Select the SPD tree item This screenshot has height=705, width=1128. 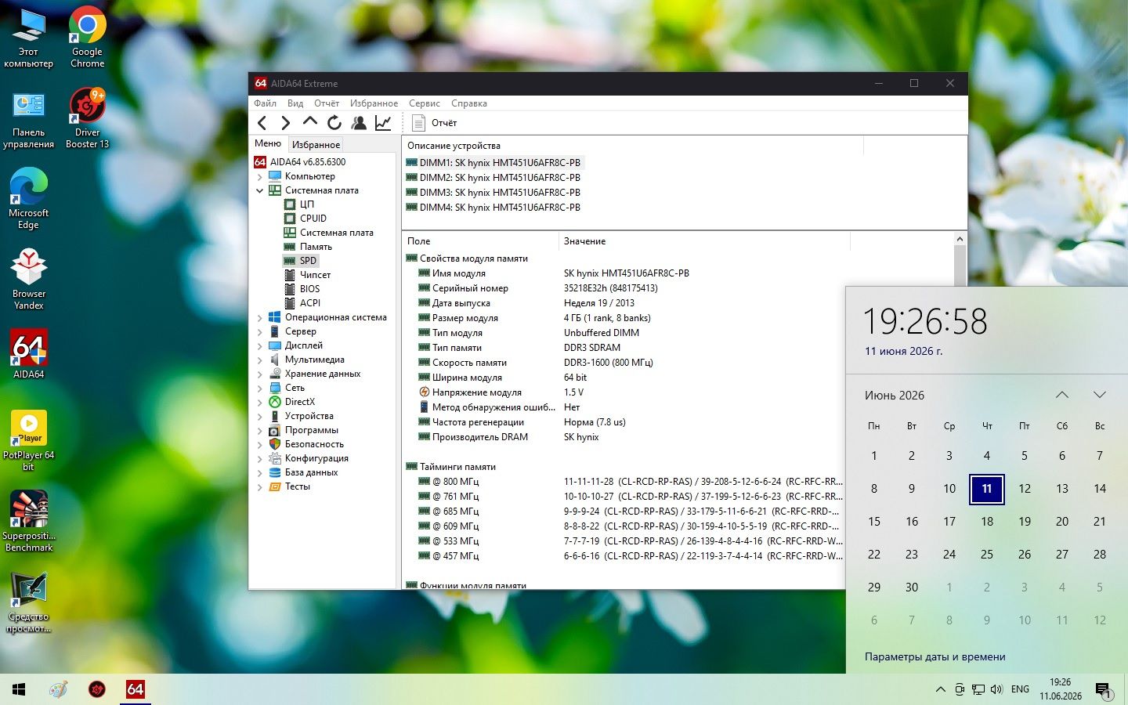click(x=308, y=261)
